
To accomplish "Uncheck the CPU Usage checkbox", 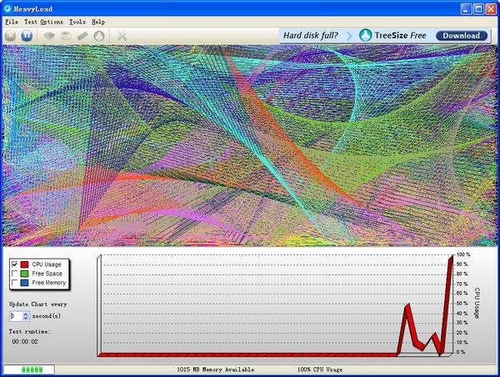I will click(15, 264).
